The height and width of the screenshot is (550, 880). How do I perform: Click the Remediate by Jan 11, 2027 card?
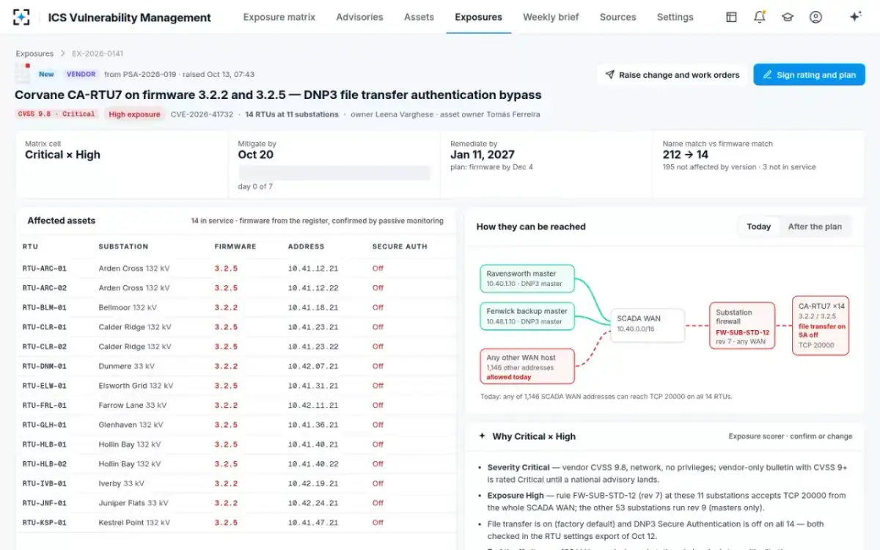coord(546,164)
